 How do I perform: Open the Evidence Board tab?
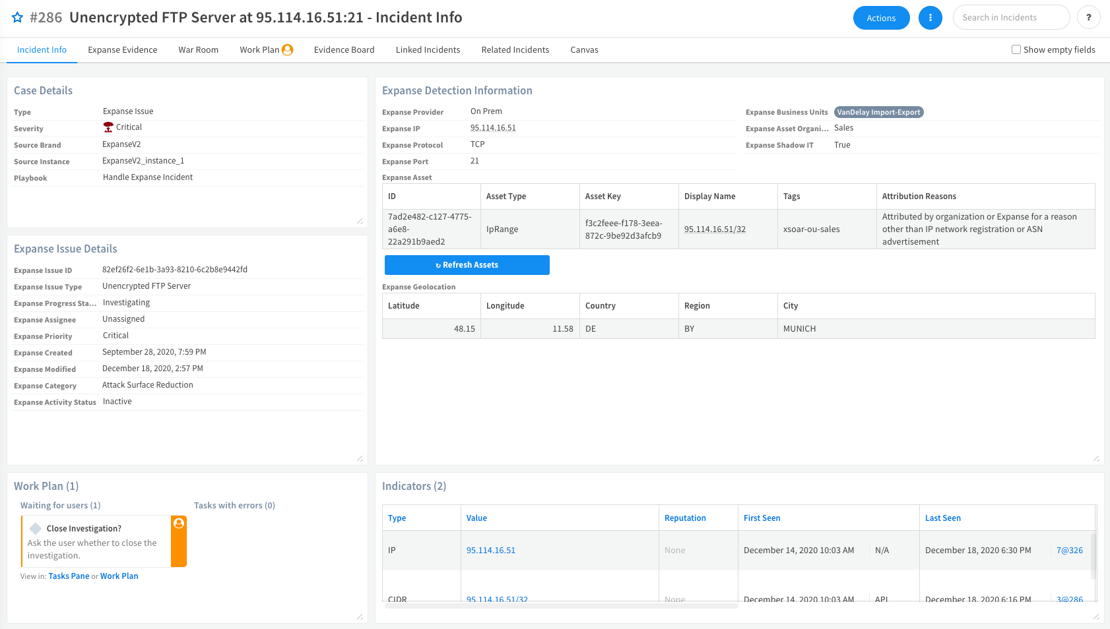pos(344,49)
